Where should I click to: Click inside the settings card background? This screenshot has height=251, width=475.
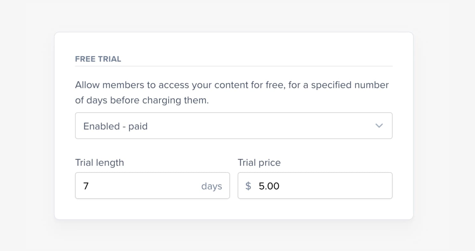233,210
